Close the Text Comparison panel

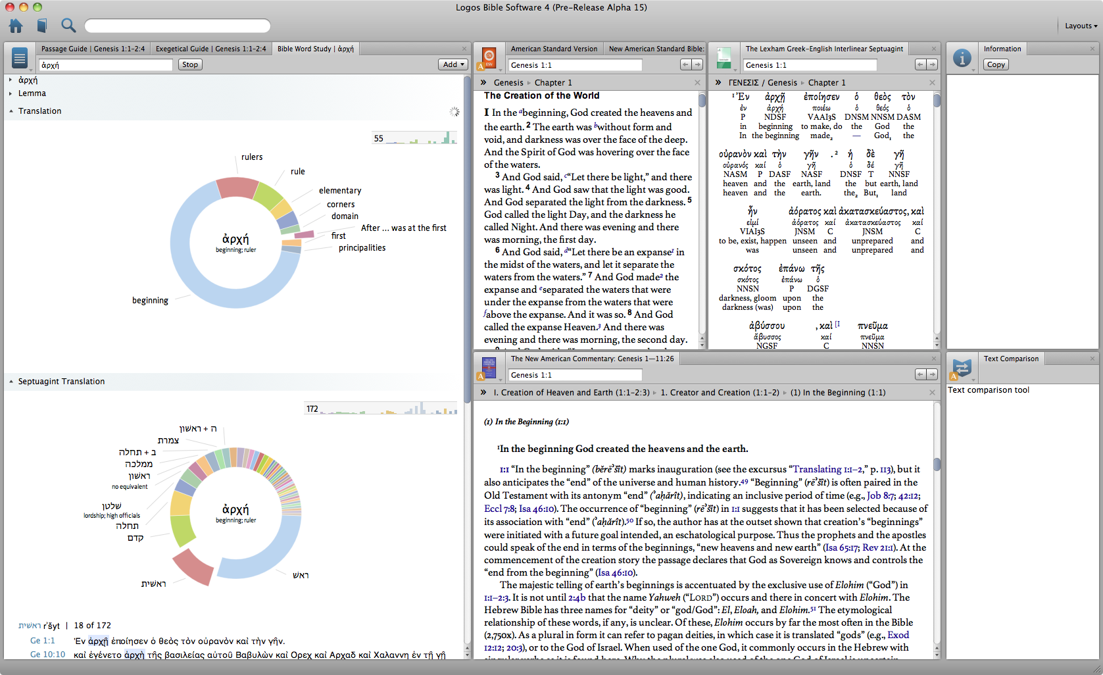tap(1093, 359)
